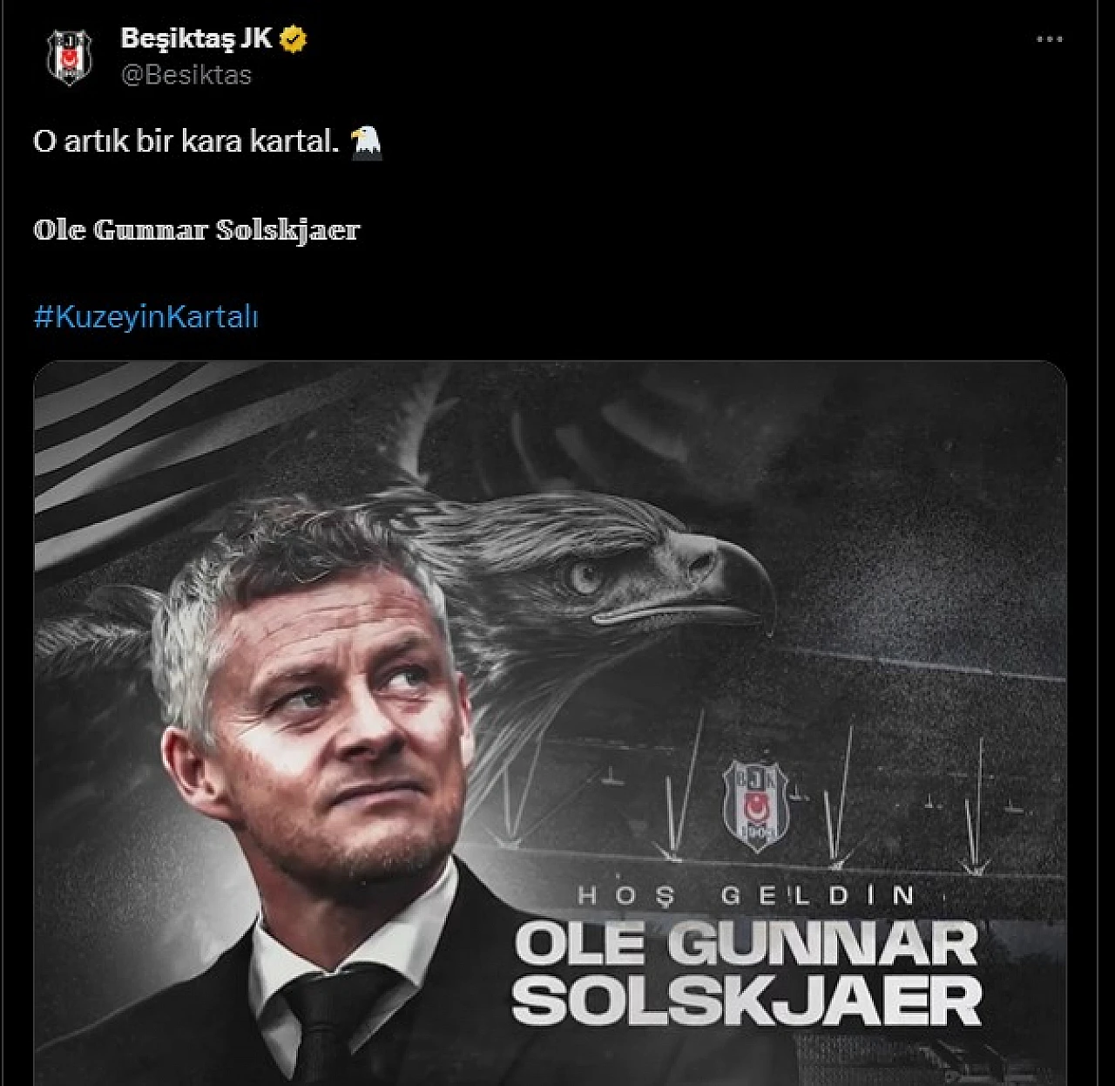This screenshot has height=1086, width=1115.
Task: Open the Beşiktaş JK profile avatar
Action: coord(69,57)
